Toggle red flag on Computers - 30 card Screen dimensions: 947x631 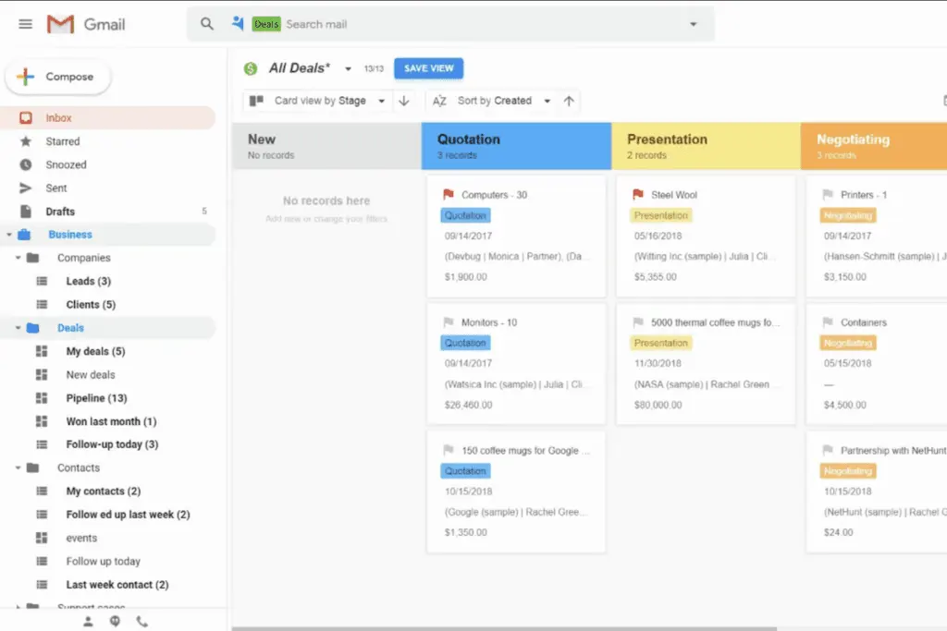tap(449, 194)
